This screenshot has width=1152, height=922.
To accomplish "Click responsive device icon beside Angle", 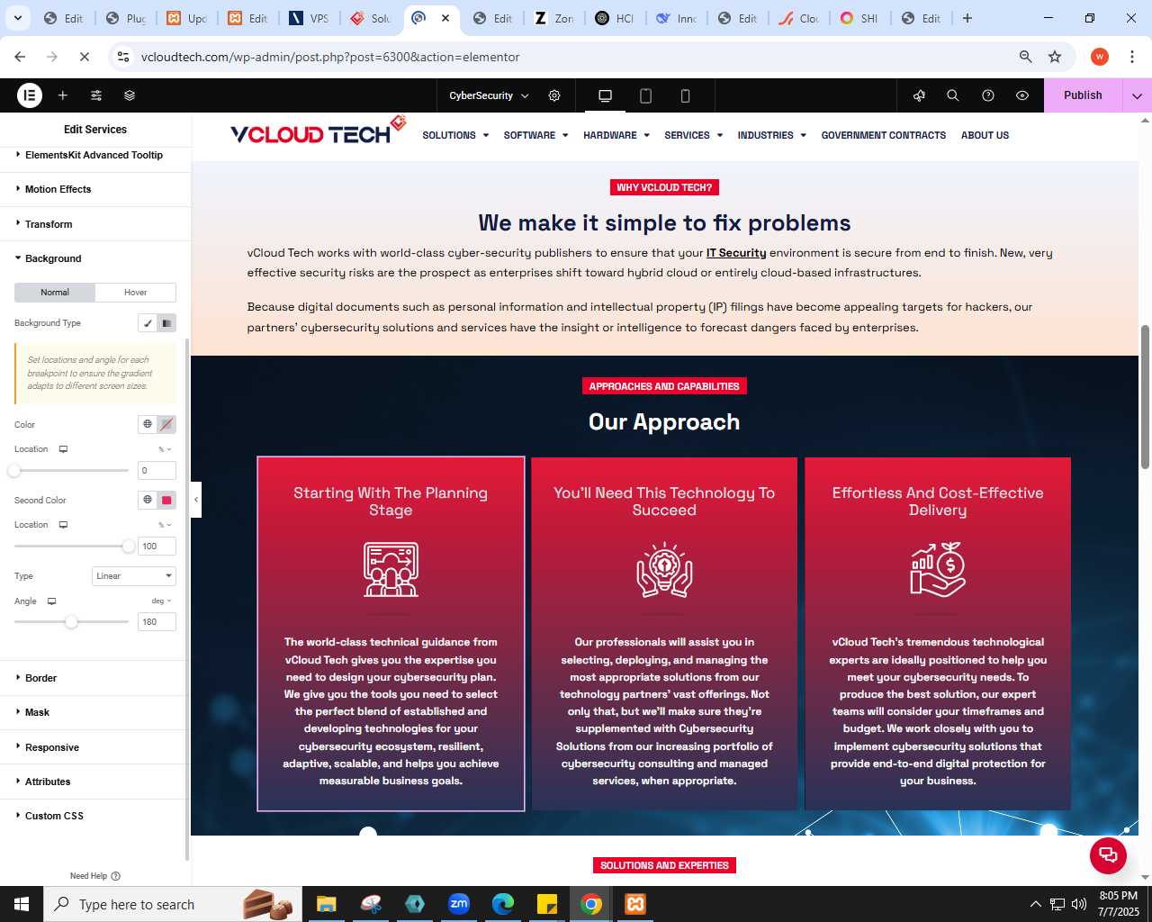I will (51, 601).
